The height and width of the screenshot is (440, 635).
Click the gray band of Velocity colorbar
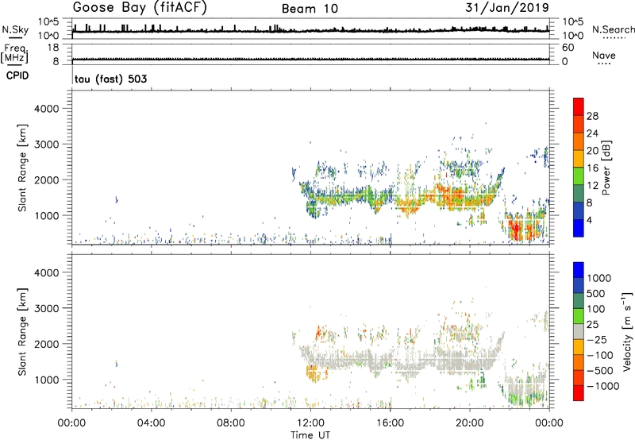579,332
